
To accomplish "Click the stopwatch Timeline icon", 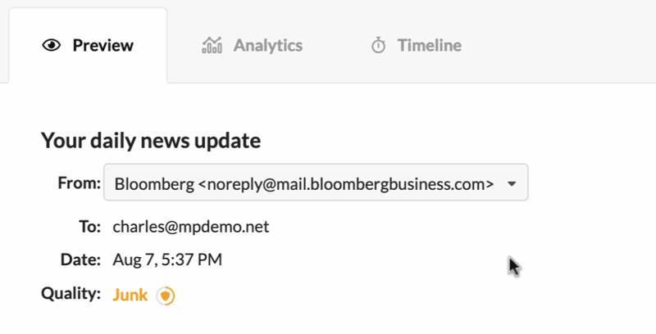I will pyautogui.click(x=378, y=46).
